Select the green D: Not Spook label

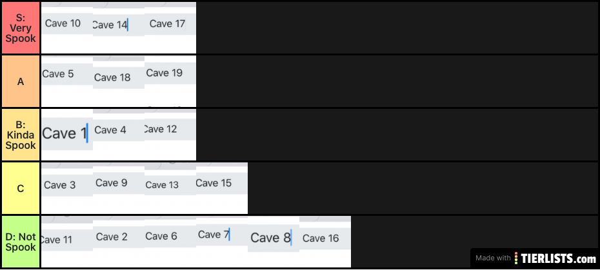pyautogui.click(x=21, y=242)
